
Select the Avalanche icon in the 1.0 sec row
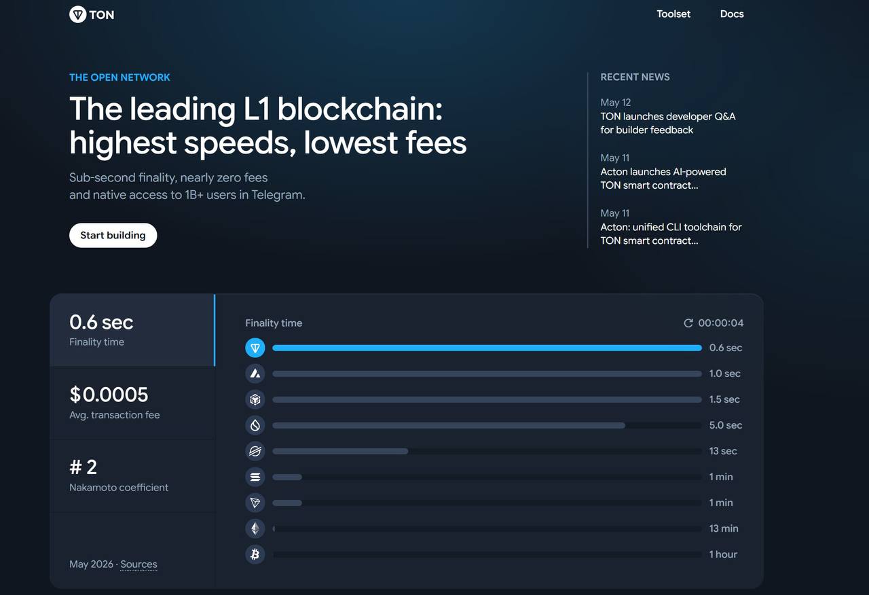click(x=255, y=374)
